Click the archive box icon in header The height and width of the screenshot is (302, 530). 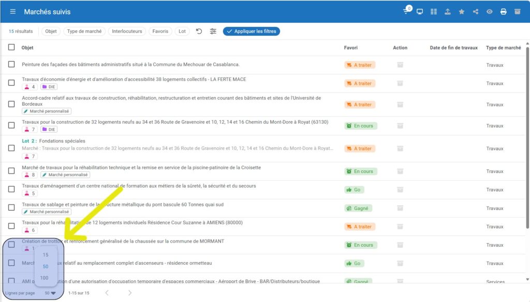point(517,11)
